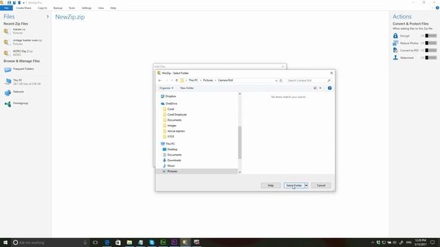Go up one folder level in dialog
Screen dimensions: 440x247
pos(177,80)
